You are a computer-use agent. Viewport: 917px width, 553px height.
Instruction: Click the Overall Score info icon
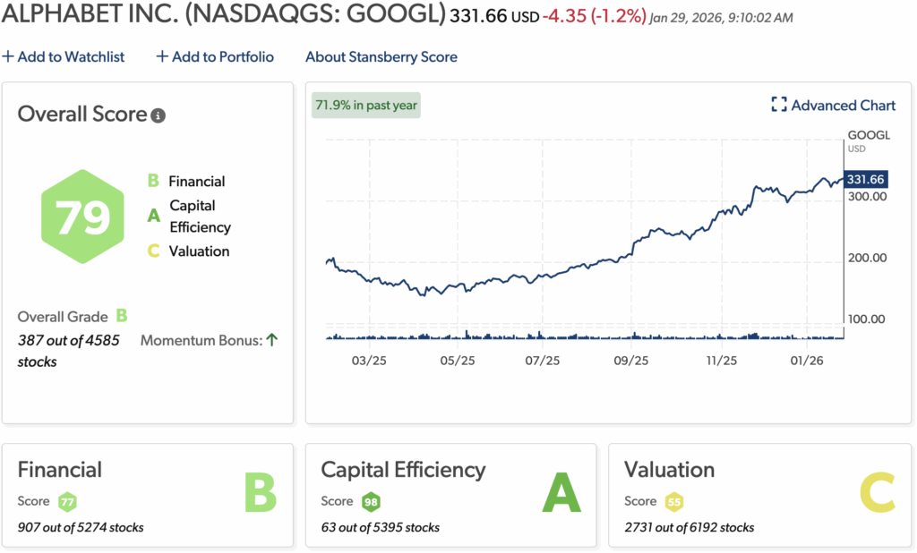pos(159,115)
